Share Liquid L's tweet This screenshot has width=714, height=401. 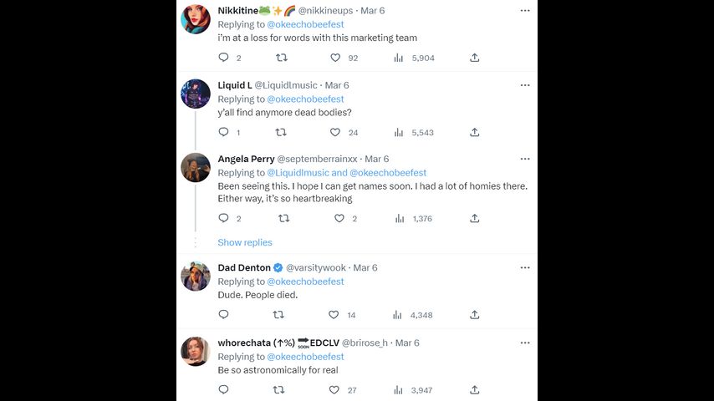pyautogui.click(x=474, y=132)
